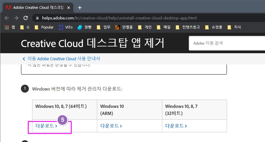Screen dimensions: 265x142
Task: Download the Windows 10 (ARM) uninstaller
Action: (x=111, y=126)
